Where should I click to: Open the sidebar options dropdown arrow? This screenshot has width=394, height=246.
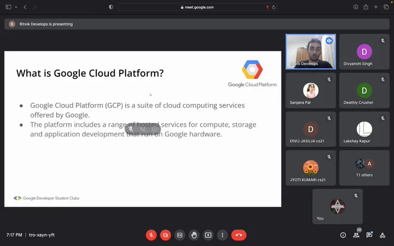[x=16, y=7]
